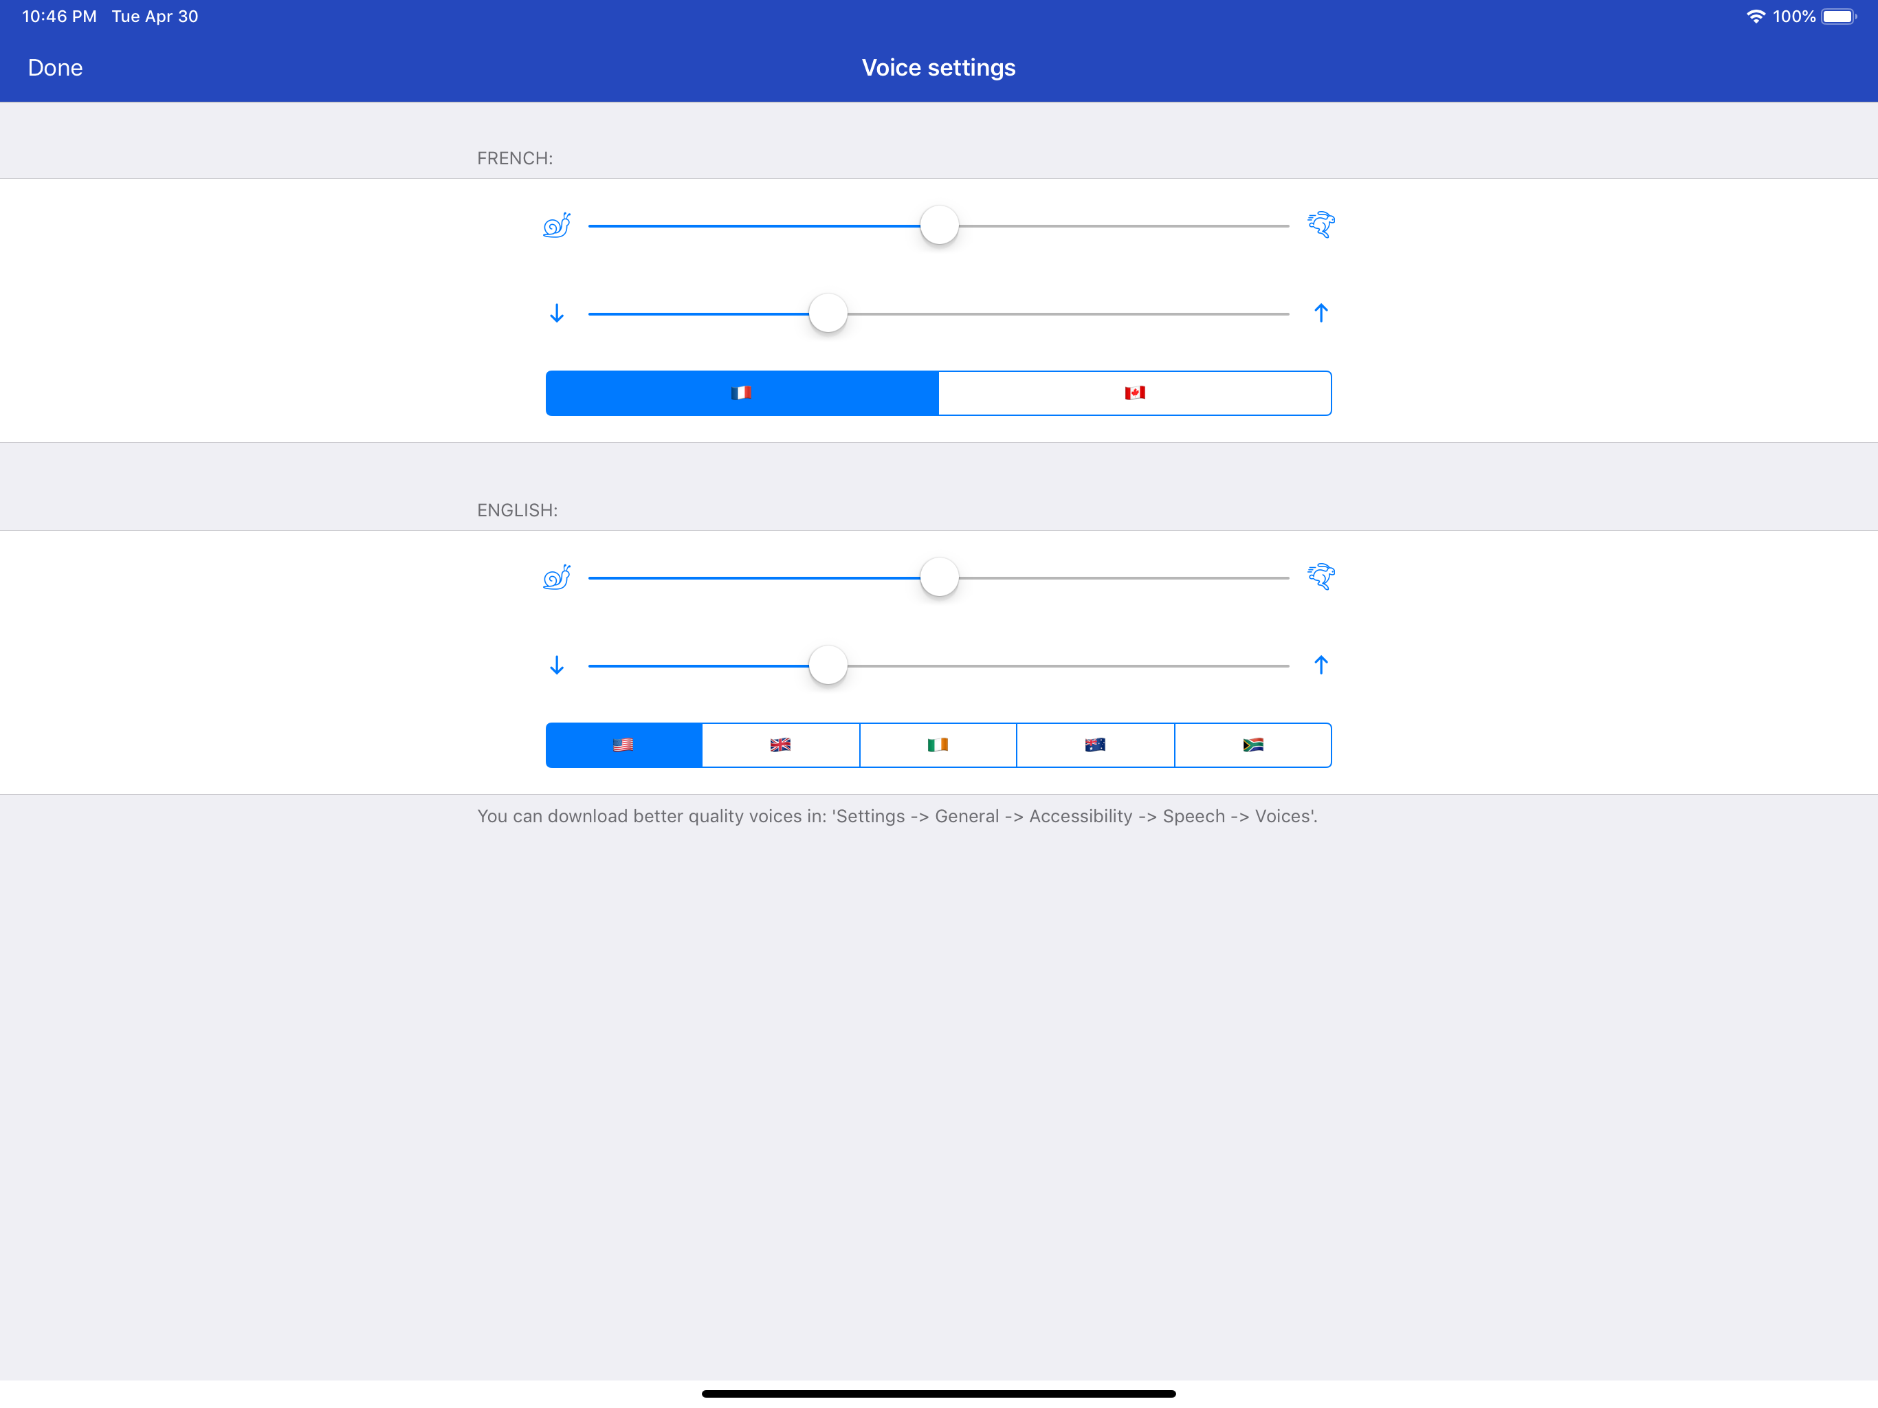Click the English pitch slider thumb
Image resolution: width=1878 pixels, height=1408 pixels.
point(828,665)
